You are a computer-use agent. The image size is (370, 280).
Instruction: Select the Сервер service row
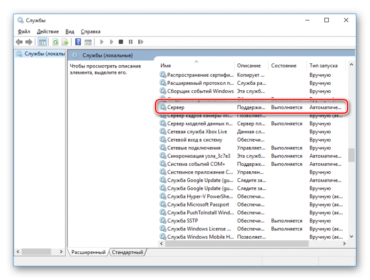click(251, 107)
